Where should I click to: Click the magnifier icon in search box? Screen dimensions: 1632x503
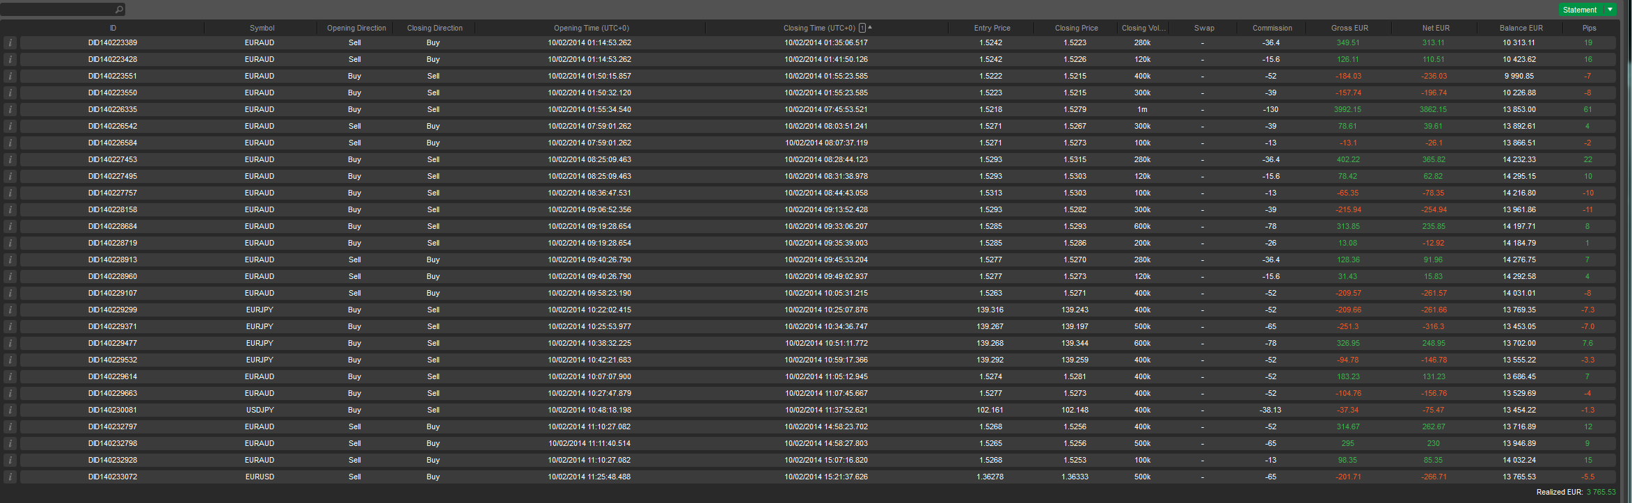tap(119, 10)
